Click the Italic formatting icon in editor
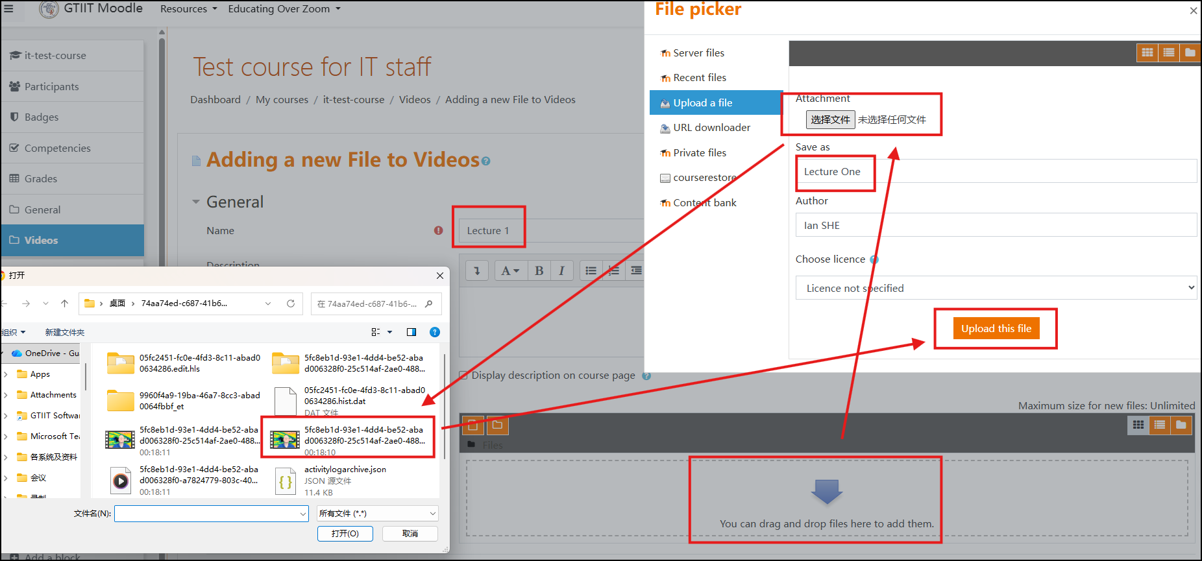This screenshot has width=1202, height=561. [x=561, y=271]
